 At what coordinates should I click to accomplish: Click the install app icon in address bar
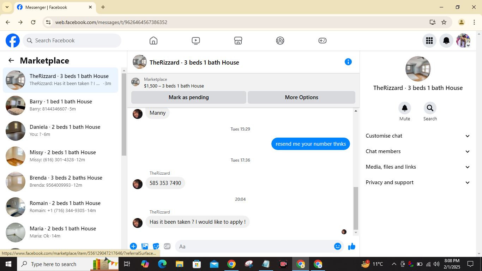click(433, 22)
